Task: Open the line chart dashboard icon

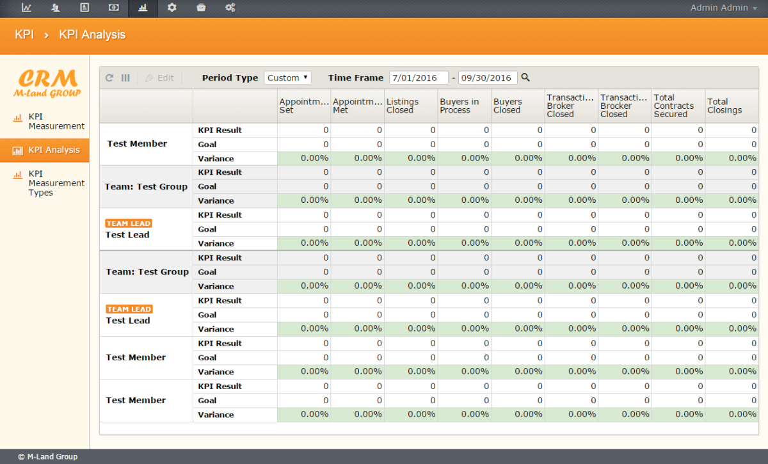Action: (26, 8)
